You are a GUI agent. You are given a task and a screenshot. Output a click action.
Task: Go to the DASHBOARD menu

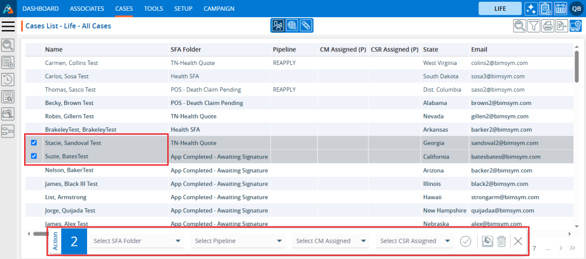pyautogui.click(x=41, y=9)
